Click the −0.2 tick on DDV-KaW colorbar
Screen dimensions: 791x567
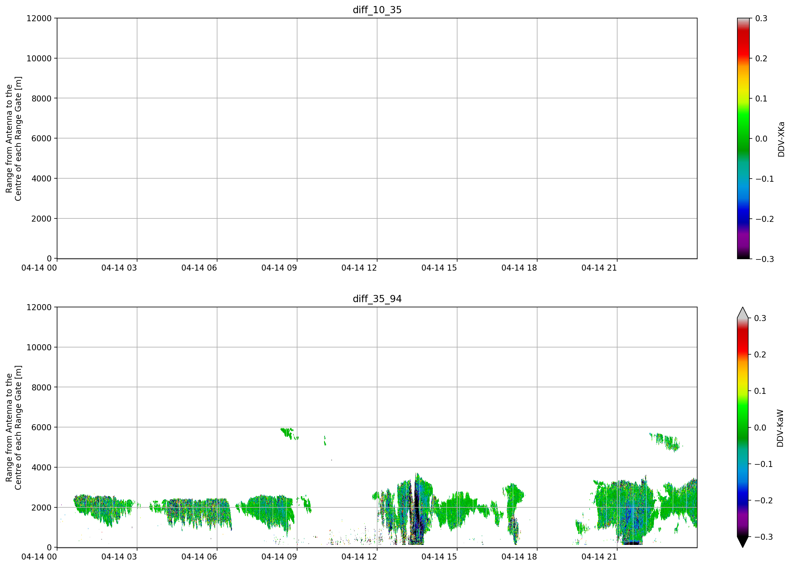(764, 500)
